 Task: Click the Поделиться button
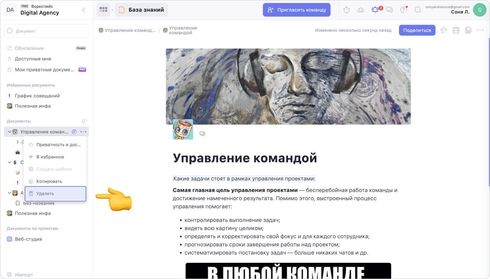(417, 30)
